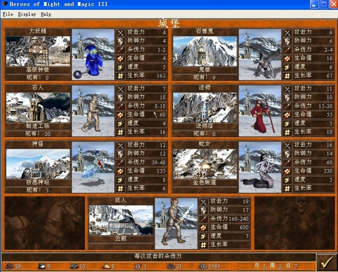Click health icon for 石人
The width and height of the screenshot is (338, 272).
(x=120, y=114)
